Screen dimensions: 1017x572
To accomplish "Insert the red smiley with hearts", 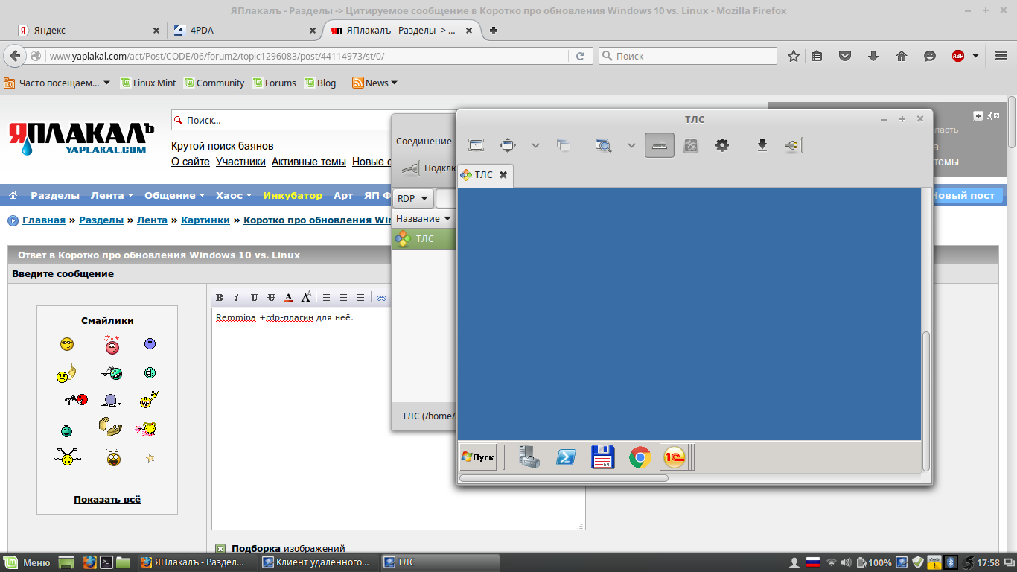I will click(x=112, y=345).
